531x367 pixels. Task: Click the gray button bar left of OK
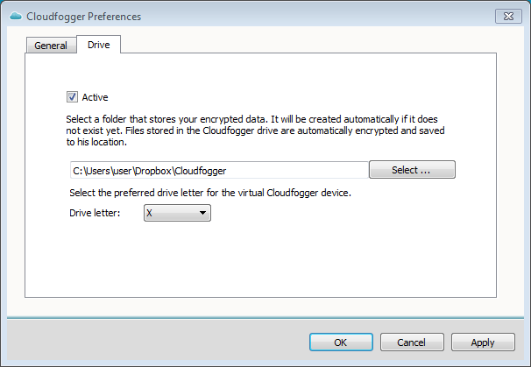click(x=156, y=340)
